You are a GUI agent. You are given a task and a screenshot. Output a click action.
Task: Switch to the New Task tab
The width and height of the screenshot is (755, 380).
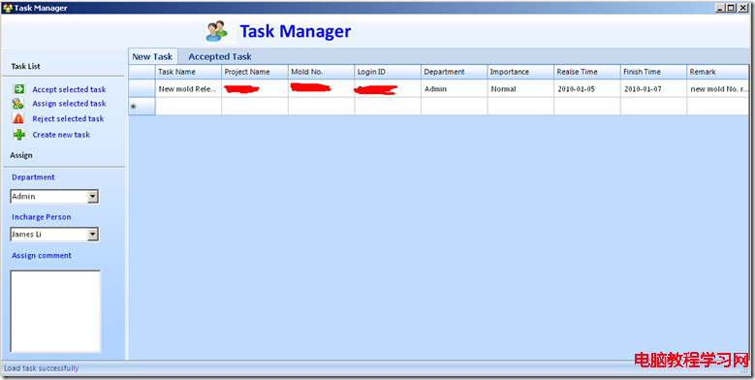tap(152, 56)
